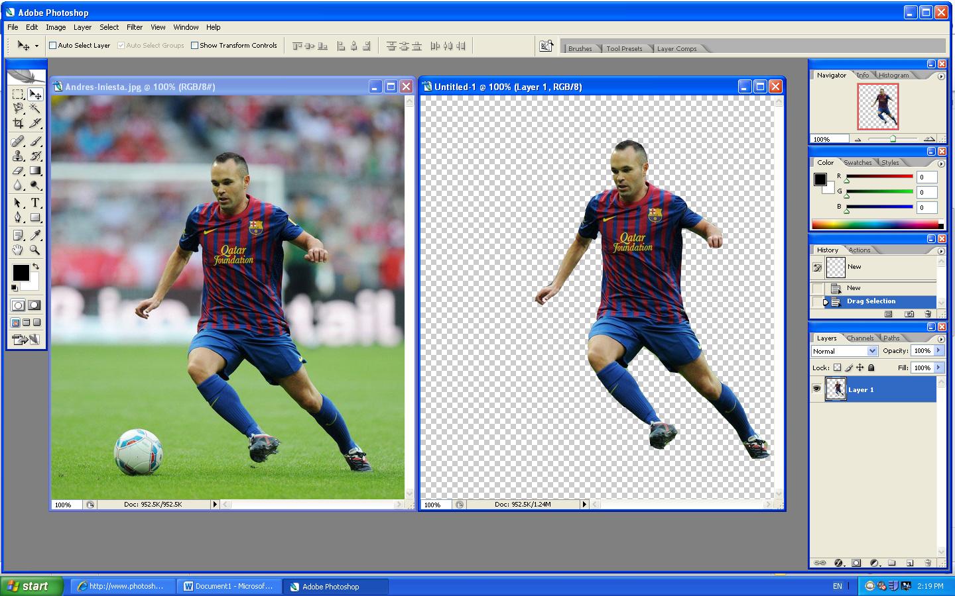Image resolution: width=955 pixels, height=596 pixels.
Task: Open the Color panel options menu
Action: 941,164
